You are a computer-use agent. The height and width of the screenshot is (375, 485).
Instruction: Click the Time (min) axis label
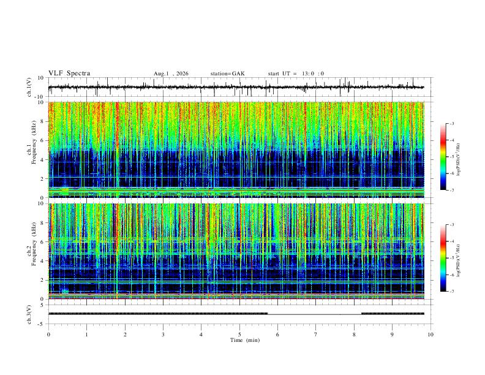coord(245,340)
